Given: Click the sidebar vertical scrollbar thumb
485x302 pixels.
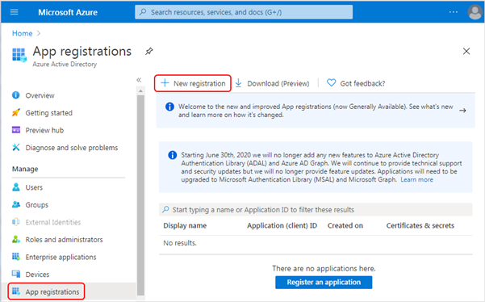Looking at the screenshot, I should coord(140,195).
